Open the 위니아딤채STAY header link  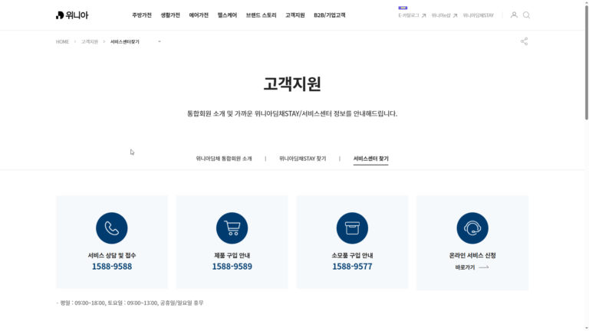tap(479, 15)
